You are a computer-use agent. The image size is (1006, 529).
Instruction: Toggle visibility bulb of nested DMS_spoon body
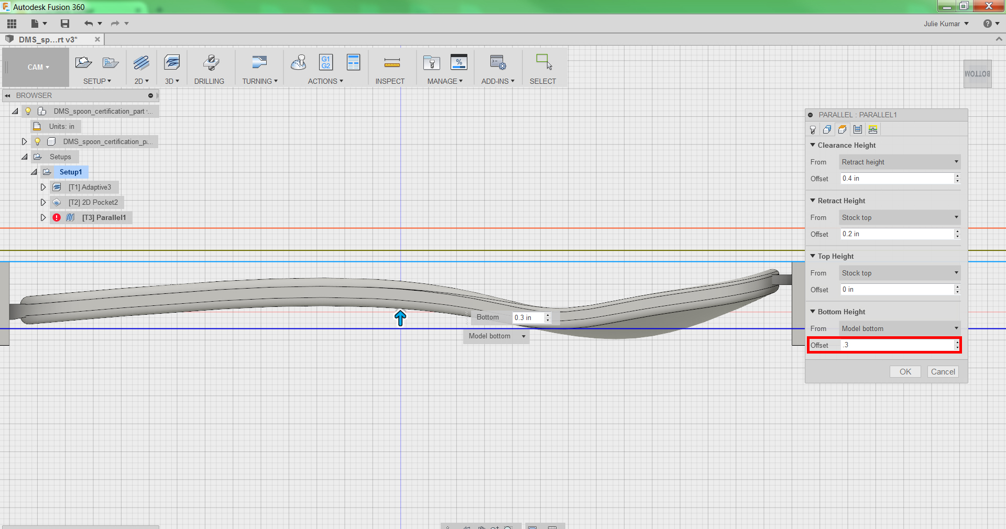pos(38,141)
